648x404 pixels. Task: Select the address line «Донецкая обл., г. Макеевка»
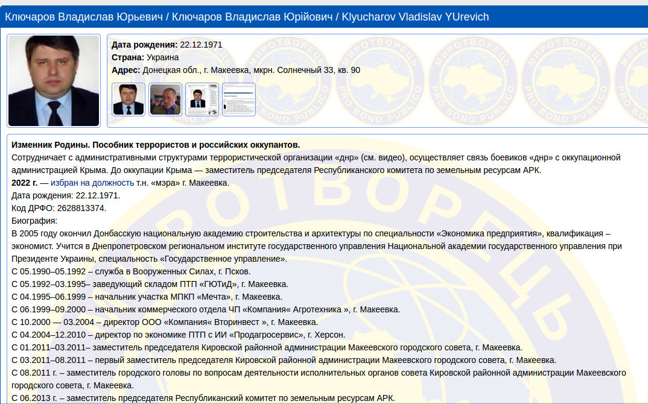(x=236, y=70)
